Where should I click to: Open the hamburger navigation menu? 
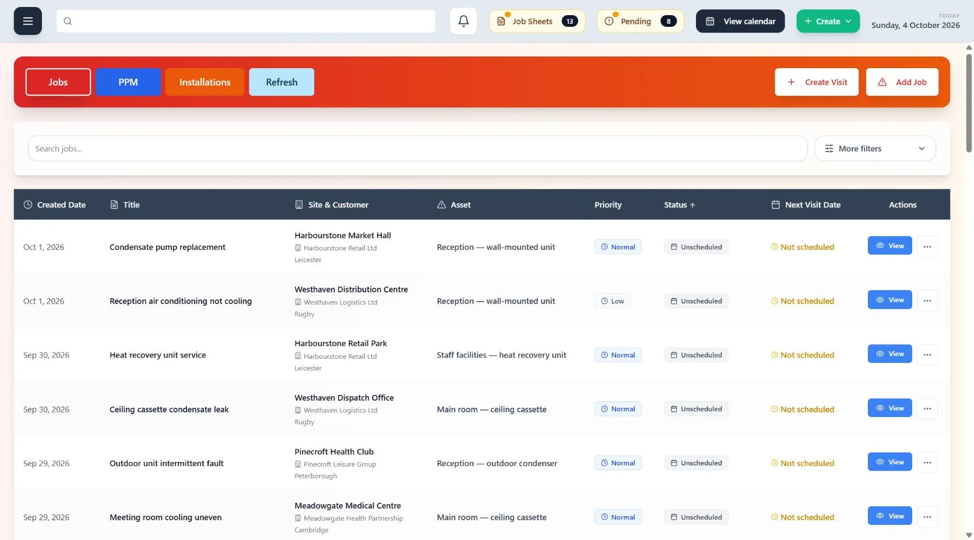tap(28, 21)
